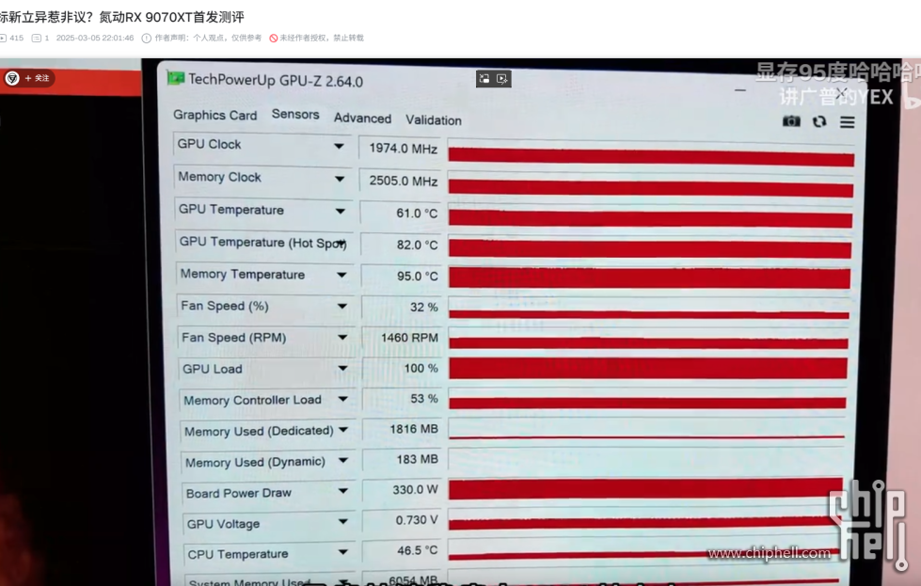
Task: Open the GPU Load dropdown arrow
Action: pos(342,368)
